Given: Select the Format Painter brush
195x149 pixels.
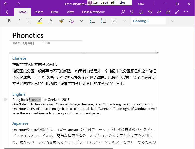Looking at the screenshot, I should [61, 21].
